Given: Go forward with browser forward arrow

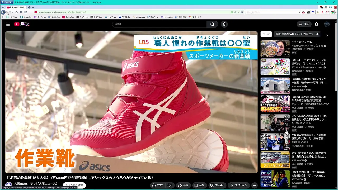Looking at the screenshot, I should [x=8, y=12].
